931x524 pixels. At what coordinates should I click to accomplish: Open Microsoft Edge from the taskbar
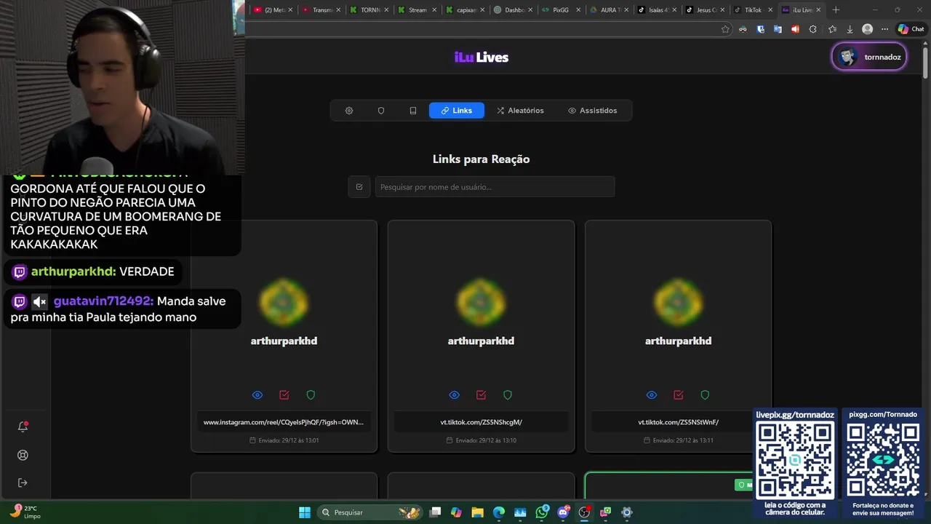click(499, 512)
